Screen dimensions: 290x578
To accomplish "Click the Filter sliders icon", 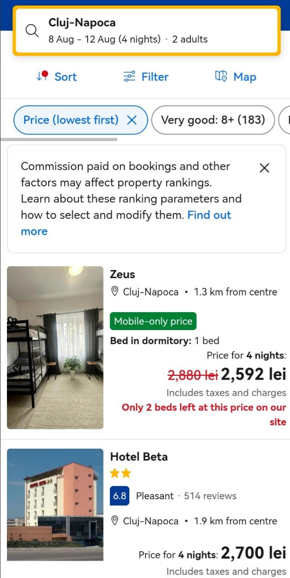I will (x=129, y=76).
